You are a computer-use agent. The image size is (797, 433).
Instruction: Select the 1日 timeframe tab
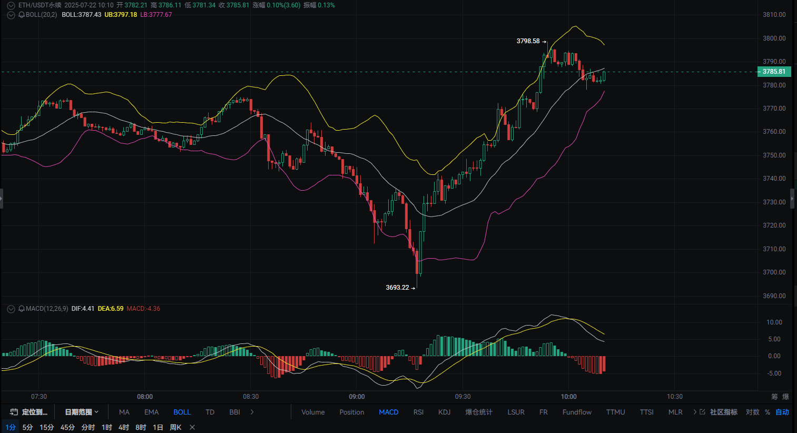158,427
